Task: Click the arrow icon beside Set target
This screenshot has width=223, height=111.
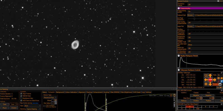Action: pos(220,87)
